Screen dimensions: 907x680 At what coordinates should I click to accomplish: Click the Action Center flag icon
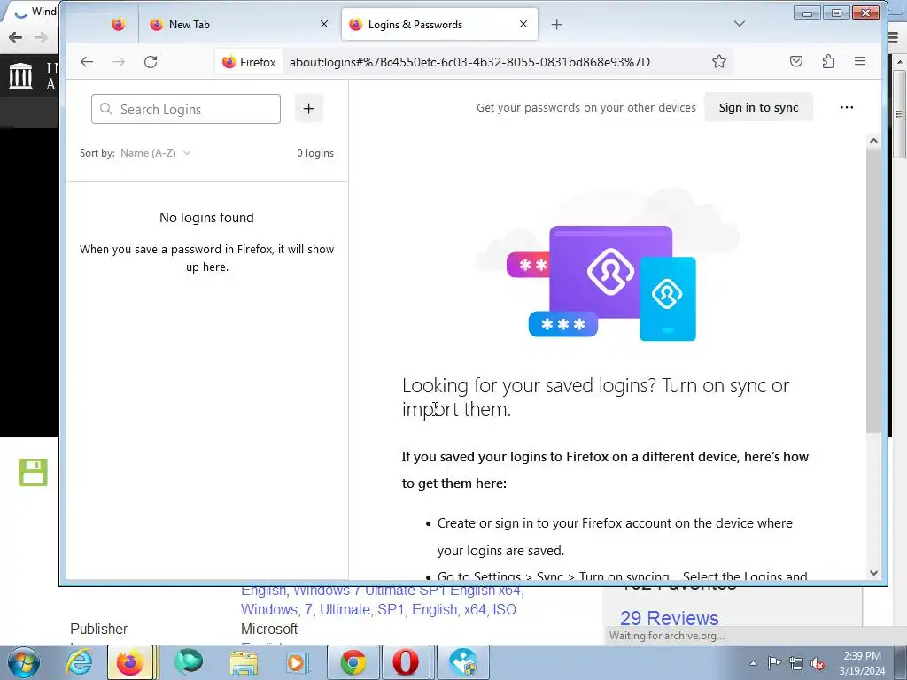point(774,662)
